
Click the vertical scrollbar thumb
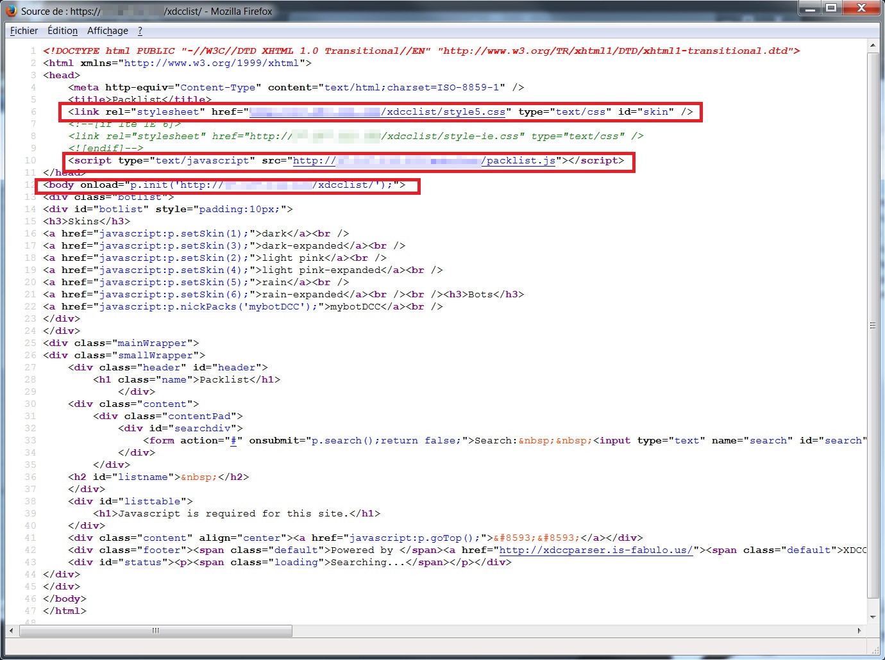coord(873,326)
